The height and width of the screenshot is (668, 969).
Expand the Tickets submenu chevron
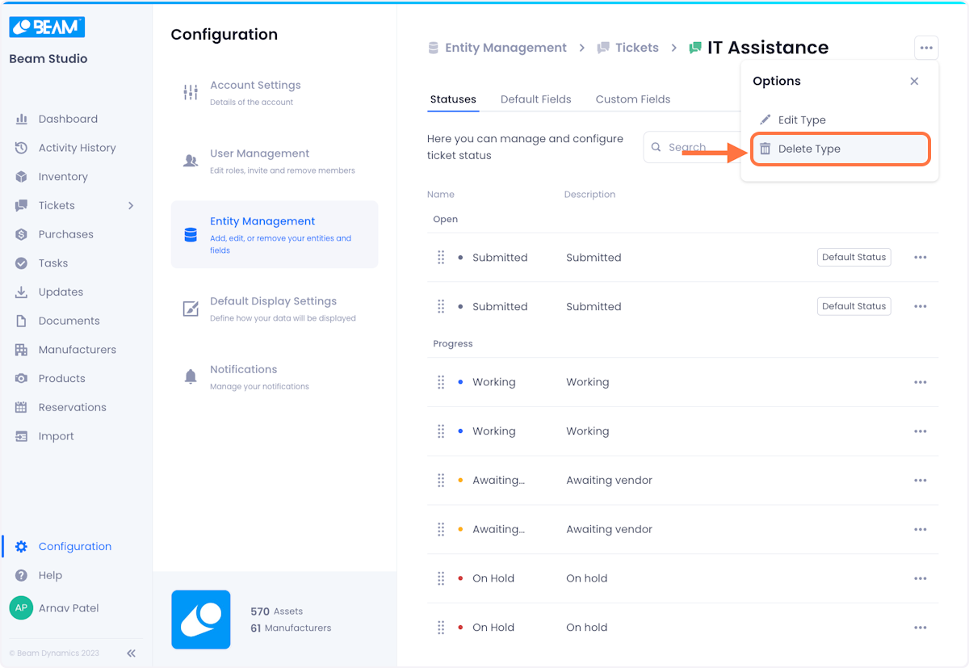[131, 205]
